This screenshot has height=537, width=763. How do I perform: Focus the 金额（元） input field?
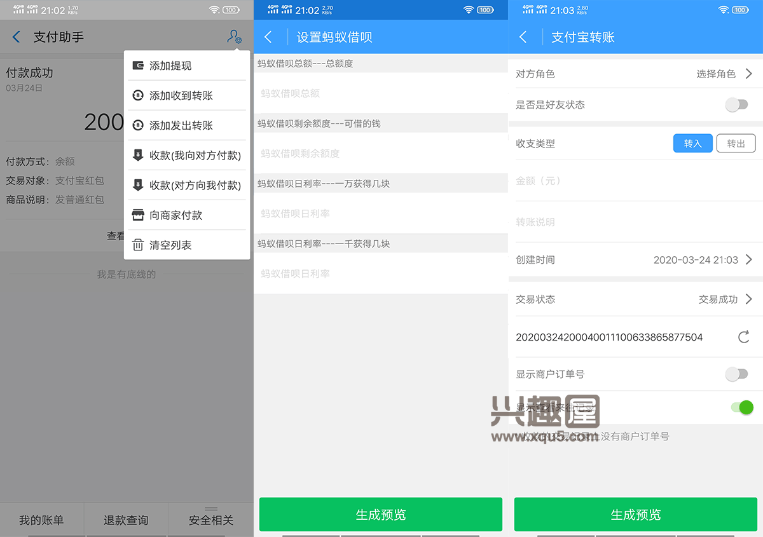[636, 181]
